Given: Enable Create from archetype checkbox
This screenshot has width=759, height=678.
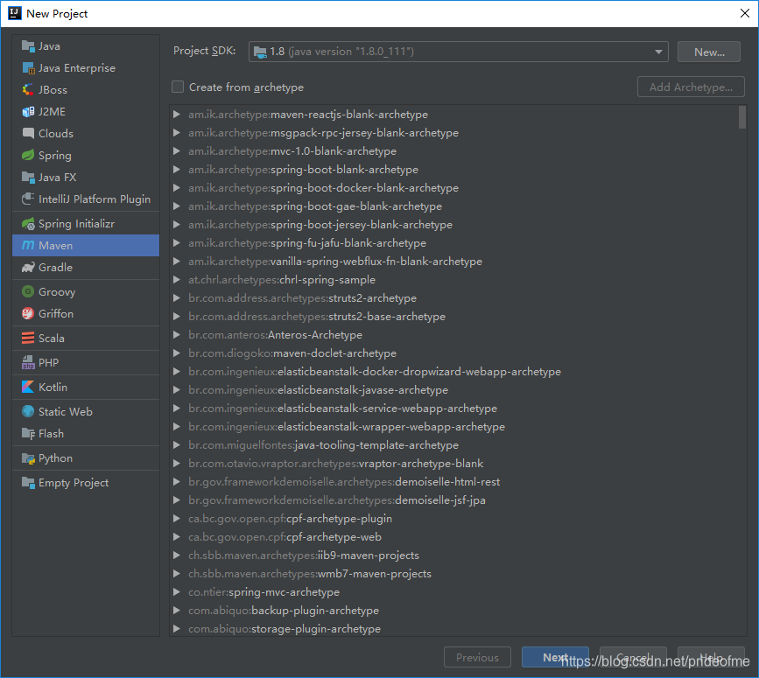Looking at the screenshot, I should click(178, 87).
